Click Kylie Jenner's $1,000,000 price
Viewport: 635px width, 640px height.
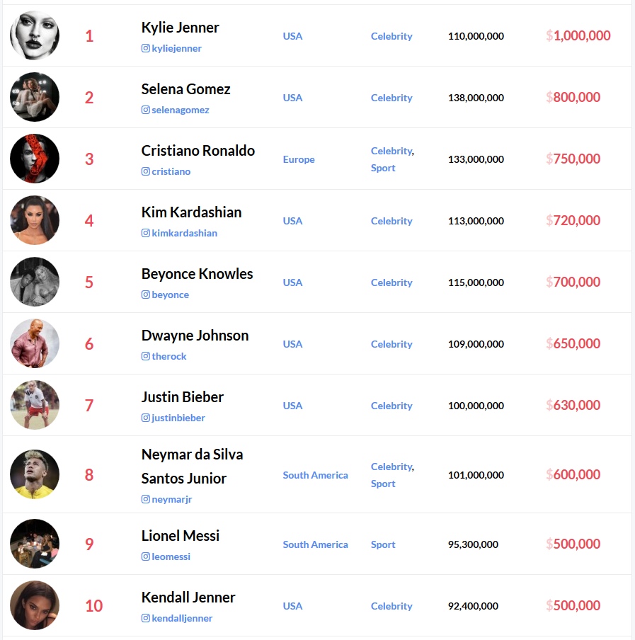[578, 36]
